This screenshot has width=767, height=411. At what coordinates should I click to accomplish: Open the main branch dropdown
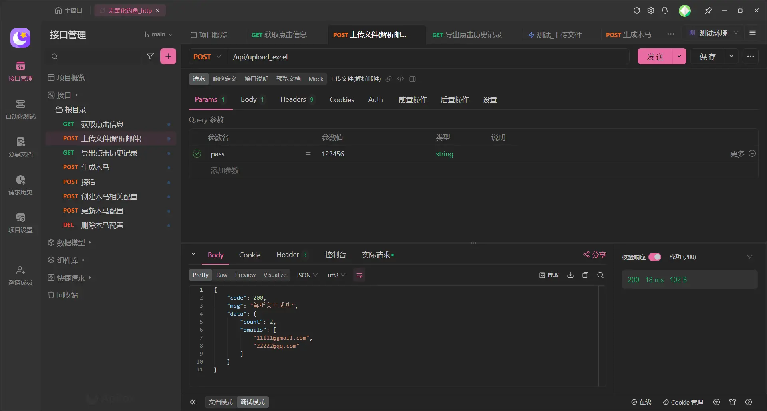[159, 34]
